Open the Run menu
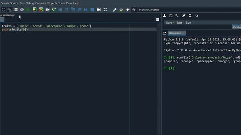This screenshot has height=135, width=241. [22, 3]
